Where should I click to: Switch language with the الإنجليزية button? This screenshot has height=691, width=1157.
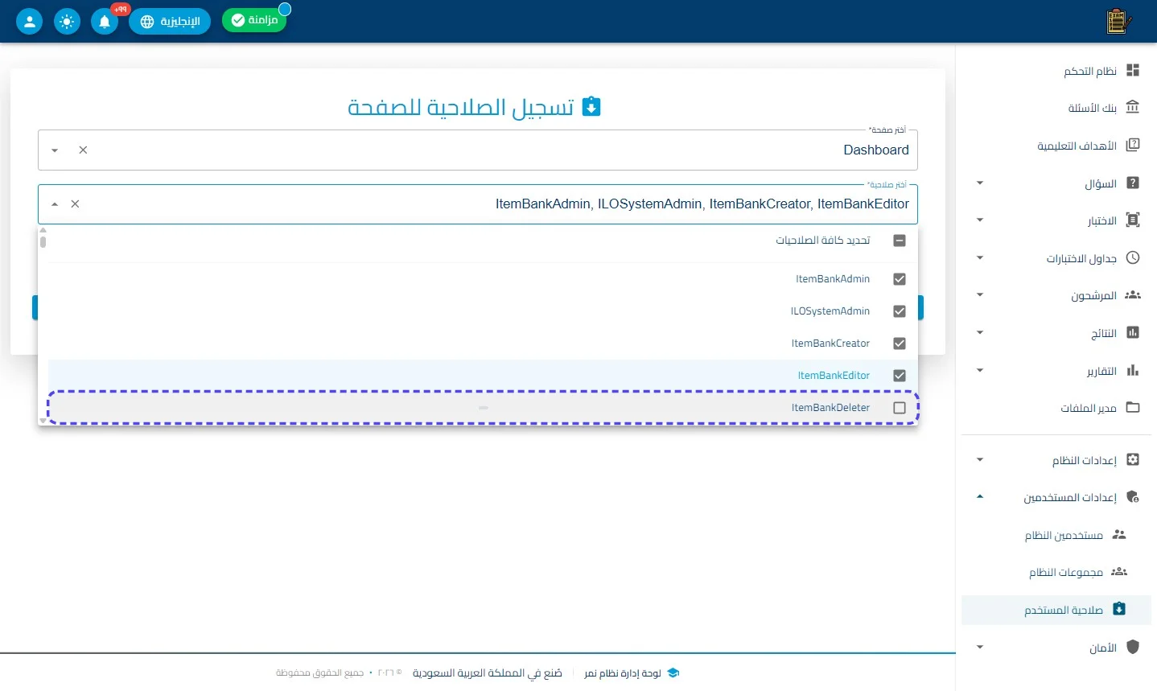click(x=170, y=21)
